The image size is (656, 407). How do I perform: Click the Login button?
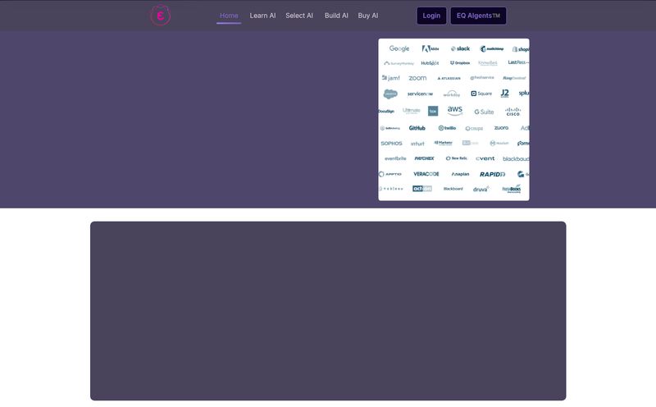(431, 16)
